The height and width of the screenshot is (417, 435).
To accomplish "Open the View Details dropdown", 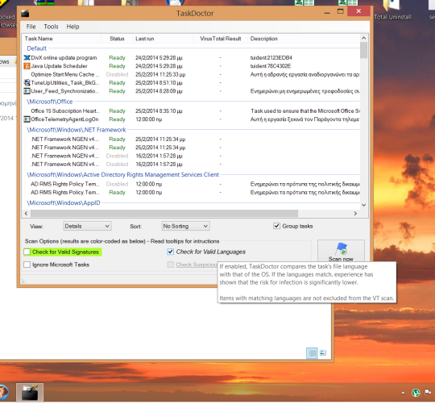I will tap(87, 226).
